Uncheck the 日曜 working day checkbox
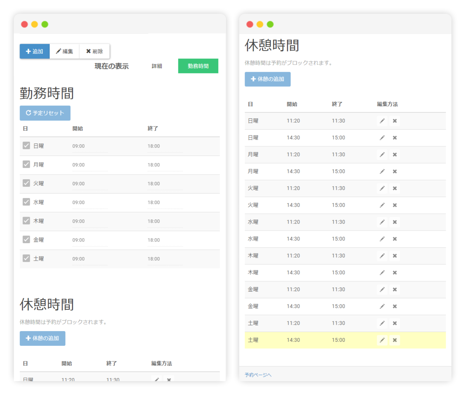 pyautogui.click(x=27, y=146)
